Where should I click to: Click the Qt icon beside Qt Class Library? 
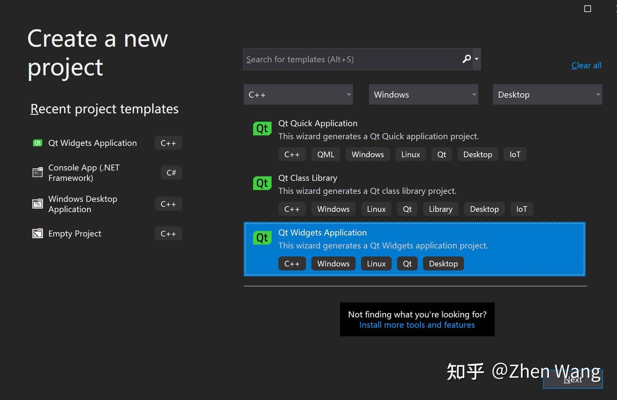[x=262, y=183]
